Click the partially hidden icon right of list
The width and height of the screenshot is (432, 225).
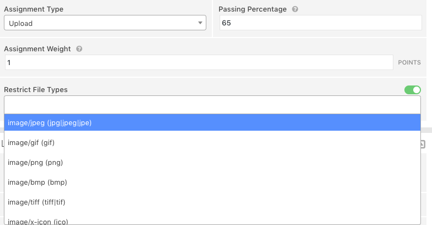click(423, 144)
